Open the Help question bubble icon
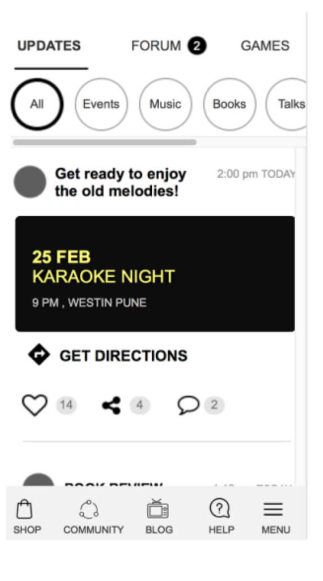The width and height of the screenshot is (323, 581). 220,508
